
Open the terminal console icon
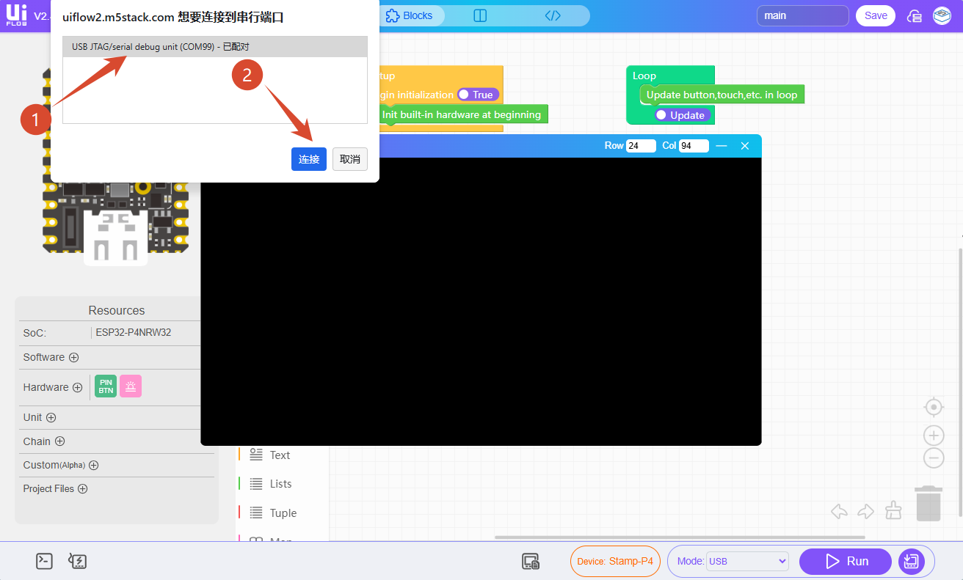(x=44, y=562)
